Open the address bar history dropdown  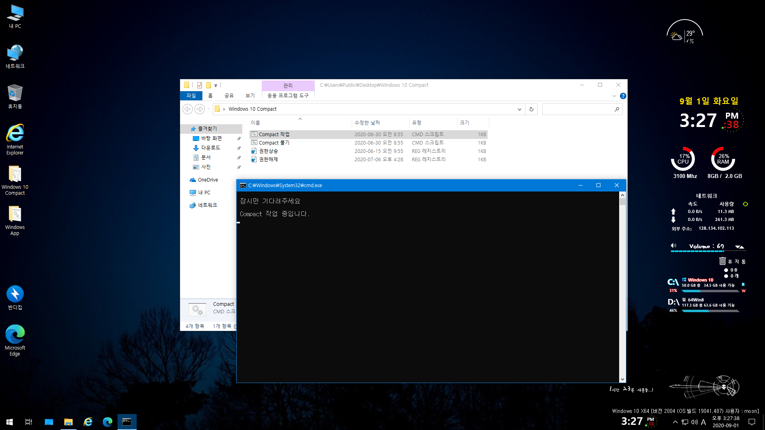point(520,109)
